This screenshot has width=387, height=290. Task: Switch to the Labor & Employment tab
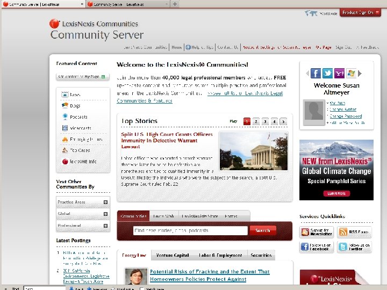(x=220, y=255)
